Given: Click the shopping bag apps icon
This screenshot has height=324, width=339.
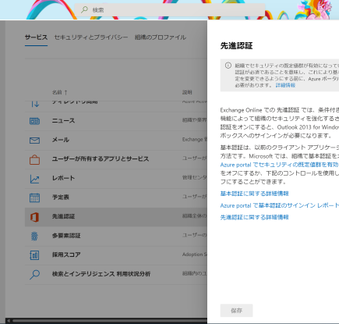Looking at the screenshot, I should (34, 159).
